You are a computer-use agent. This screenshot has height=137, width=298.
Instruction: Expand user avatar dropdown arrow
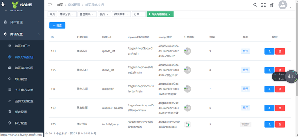point(290,7)
